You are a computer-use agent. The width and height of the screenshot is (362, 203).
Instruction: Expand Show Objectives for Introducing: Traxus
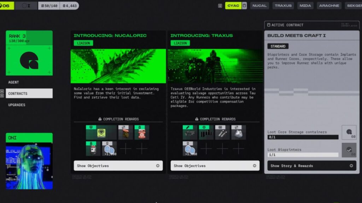pyautogui.click(x=215, y=166)
